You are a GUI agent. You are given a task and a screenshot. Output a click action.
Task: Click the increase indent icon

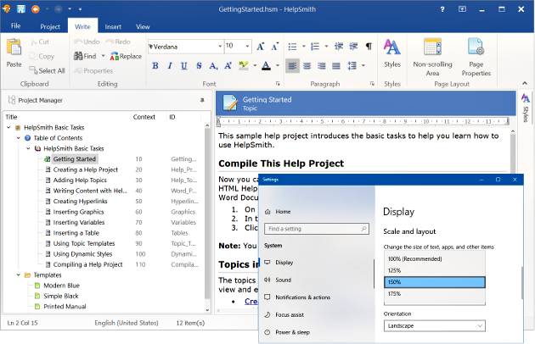tap(353, 47)
